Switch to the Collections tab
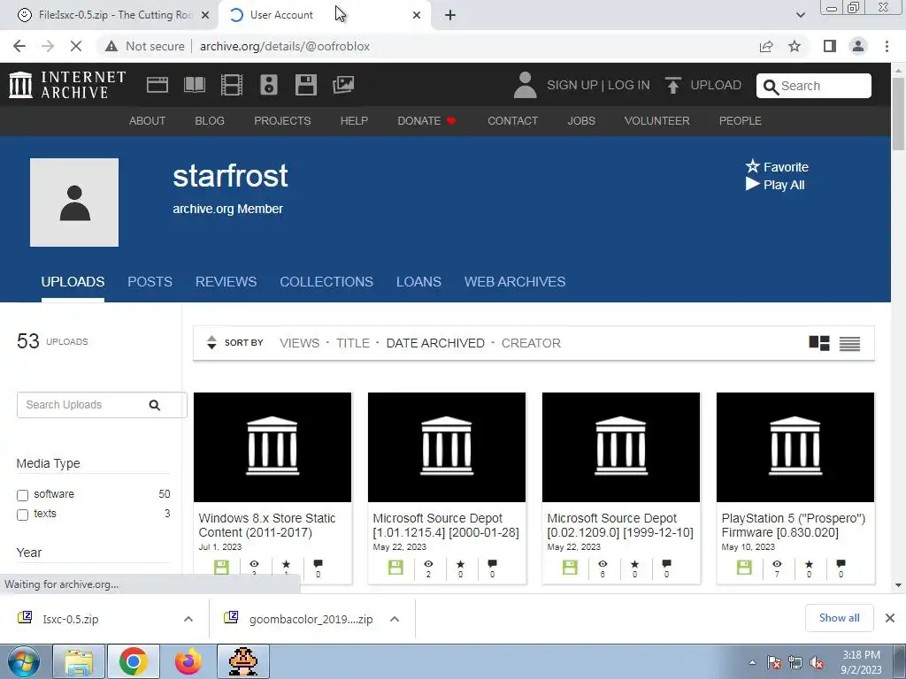 tap(326, 282)
